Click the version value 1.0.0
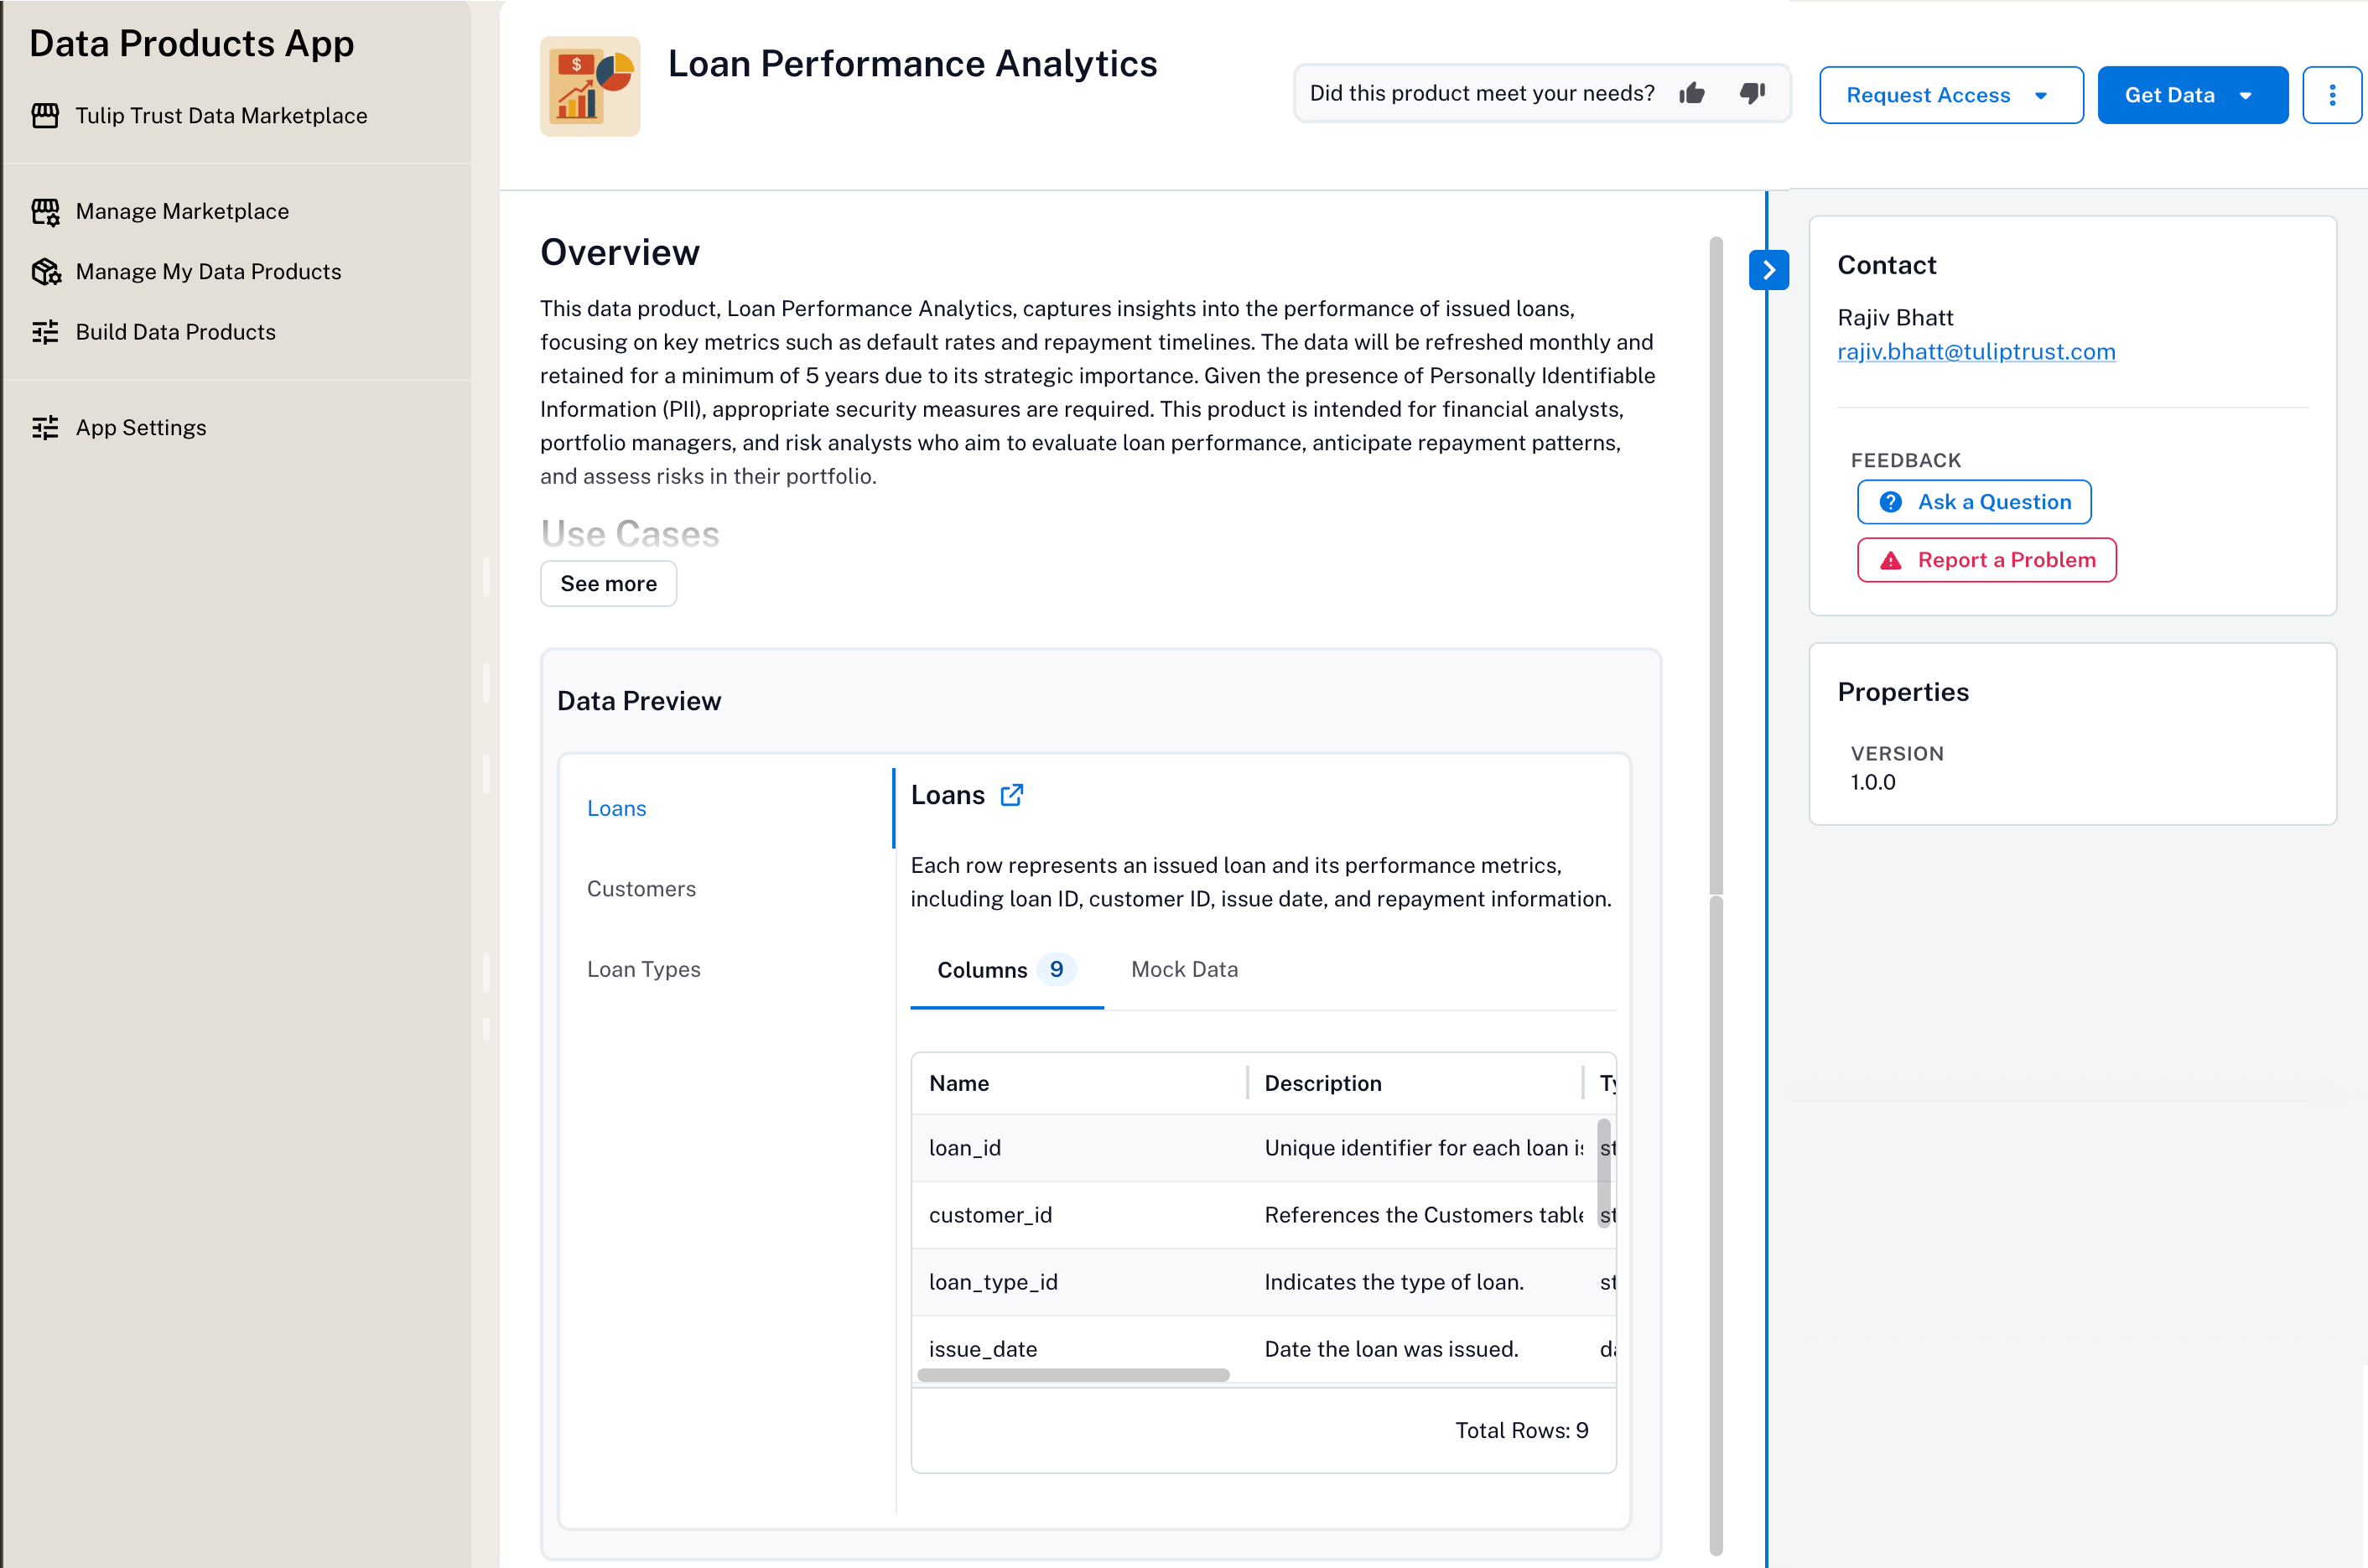This screenshot has height=1568, width=2368. 1872,783
